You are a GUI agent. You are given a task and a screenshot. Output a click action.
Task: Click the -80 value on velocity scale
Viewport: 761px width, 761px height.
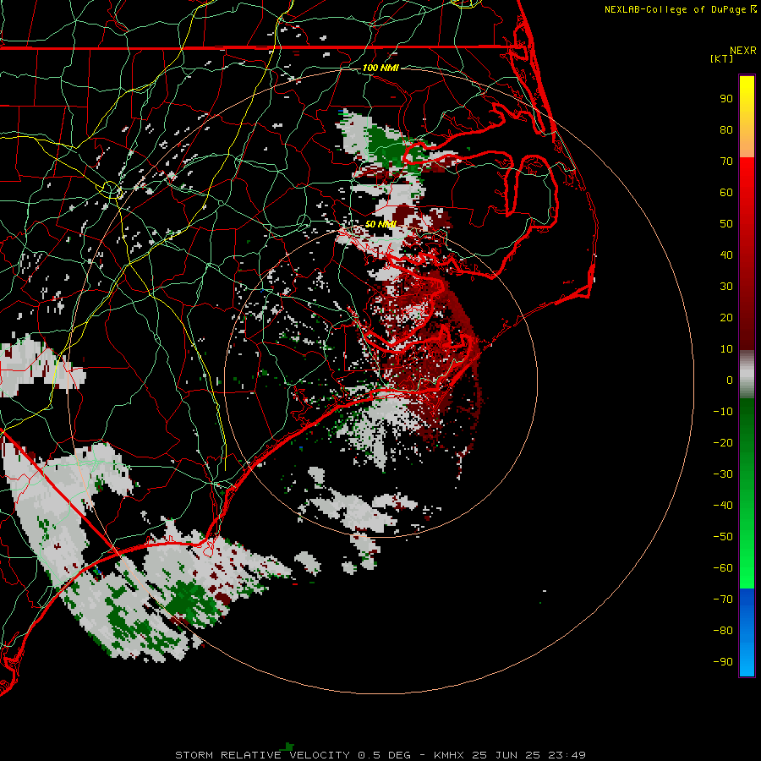pos(723,631)
